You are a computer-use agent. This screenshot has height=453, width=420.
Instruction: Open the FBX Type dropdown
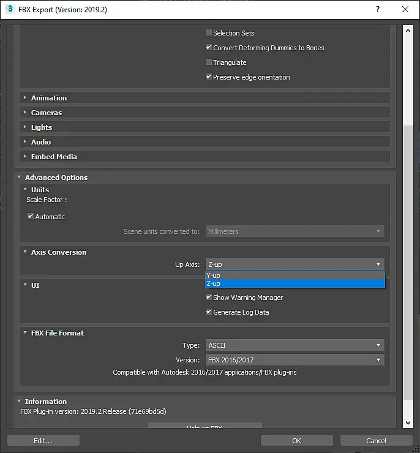pyautogui.click(x=295, y=345)
